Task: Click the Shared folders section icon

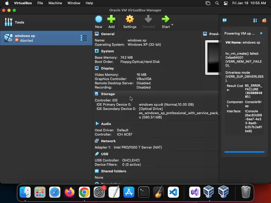Action: (97, 171)
